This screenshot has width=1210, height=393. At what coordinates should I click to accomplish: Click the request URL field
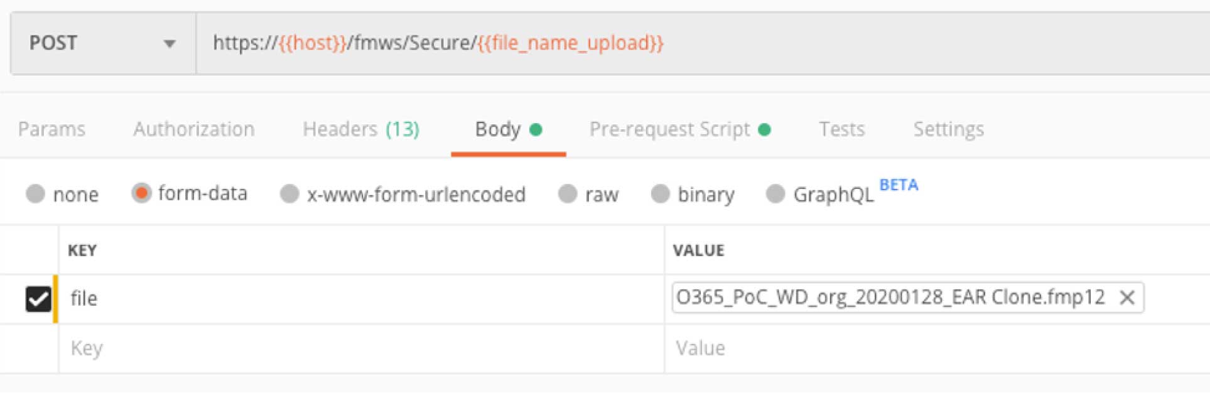[x=703, y=43]
